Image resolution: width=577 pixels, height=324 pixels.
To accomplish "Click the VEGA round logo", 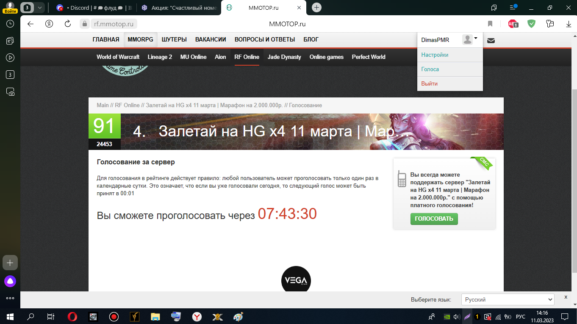I will (296, 280).
